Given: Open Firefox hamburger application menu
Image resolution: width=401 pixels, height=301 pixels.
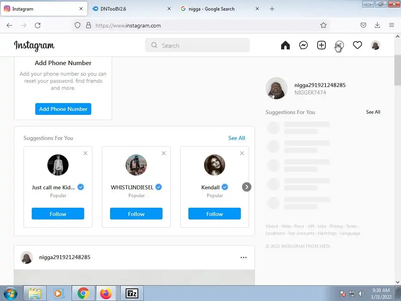Looking at the screenshot, I should click(x=392, y=25).
